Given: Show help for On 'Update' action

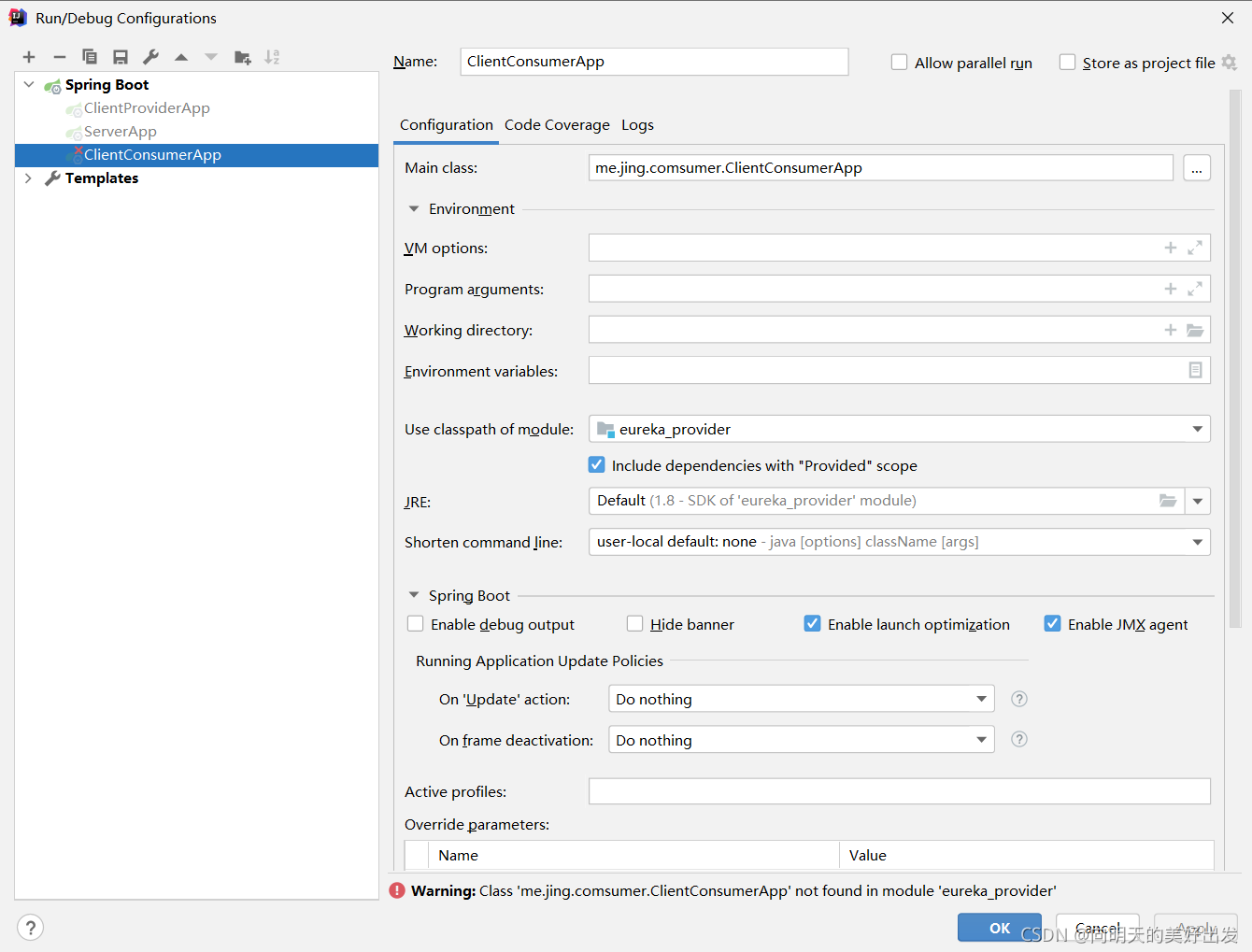Looking at the screenshot, I should coord(1019,699).
